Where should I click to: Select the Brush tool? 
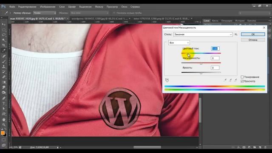coord(4,61)
